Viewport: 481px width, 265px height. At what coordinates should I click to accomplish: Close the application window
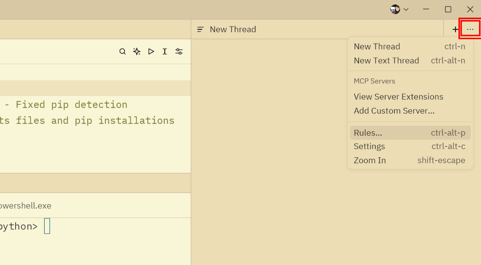[470, 9]
